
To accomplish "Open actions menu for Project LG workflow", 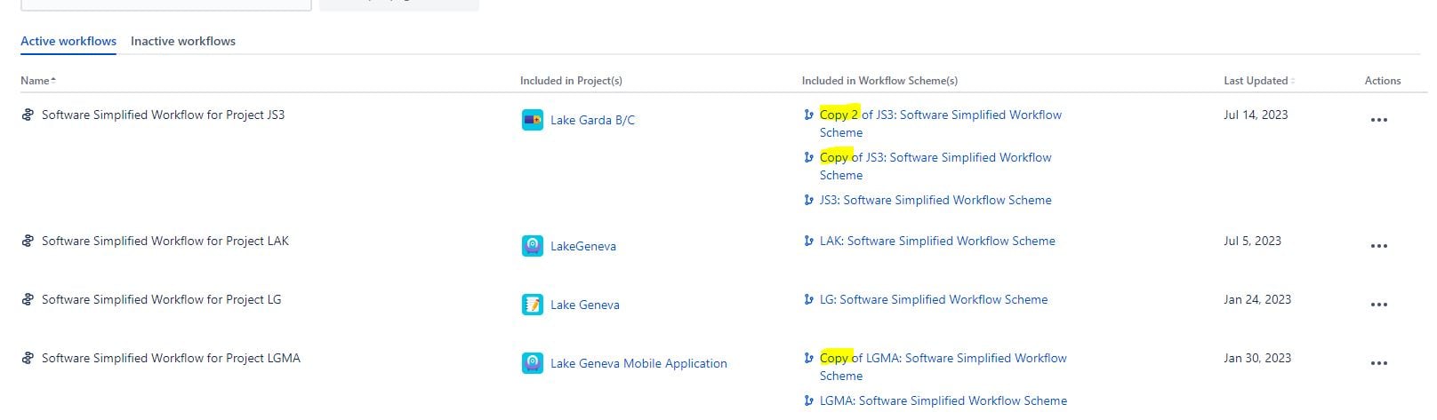I will [1379, 305].
